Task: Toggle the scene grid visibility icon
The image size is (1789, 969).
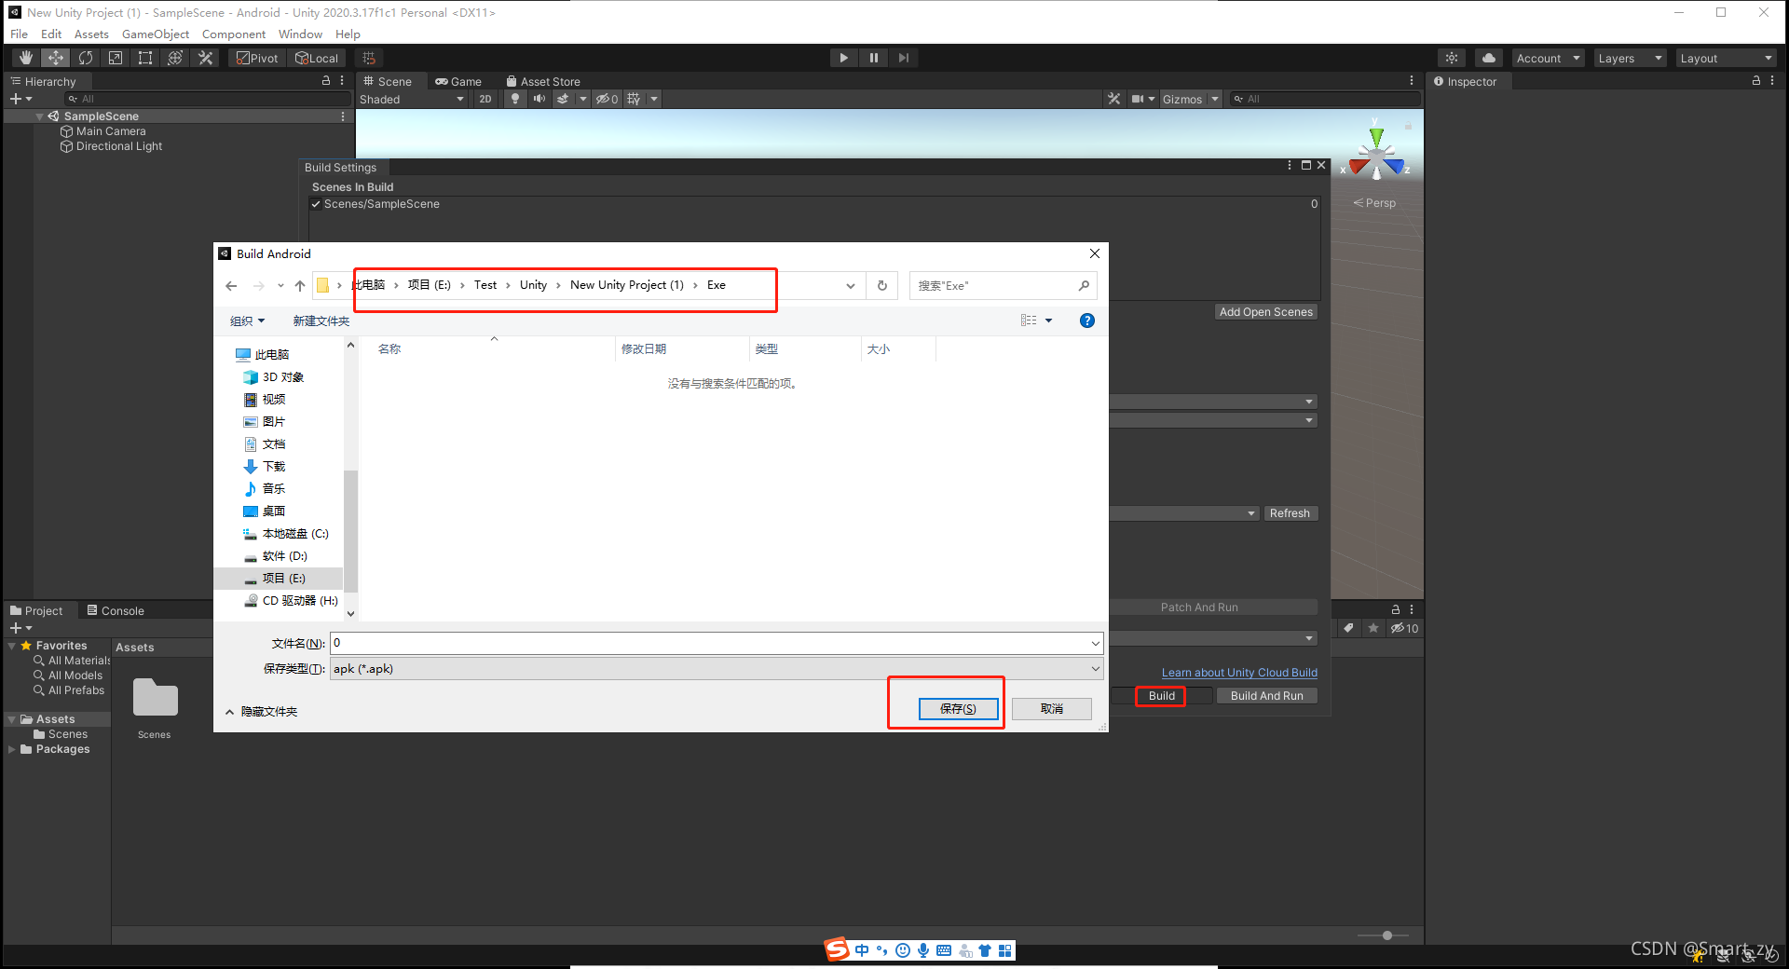Action: pyautogui.click(x=635, y=99)
